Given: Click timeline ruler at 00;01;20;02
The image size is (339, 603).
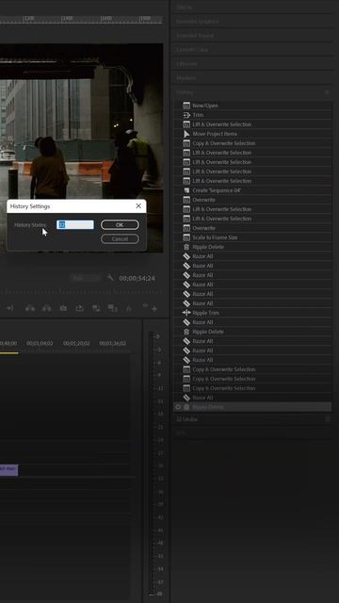Looking at the screenshot, I should coord(76,343).
